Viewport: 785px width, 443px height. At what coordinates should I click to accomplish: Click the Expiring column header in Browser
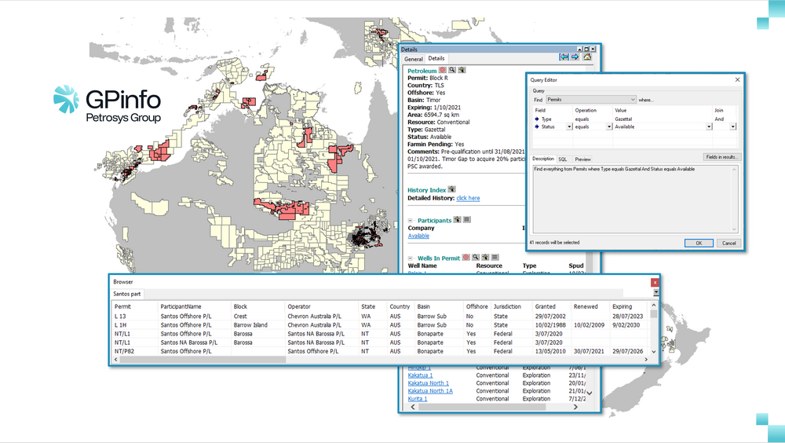(629, 306)
